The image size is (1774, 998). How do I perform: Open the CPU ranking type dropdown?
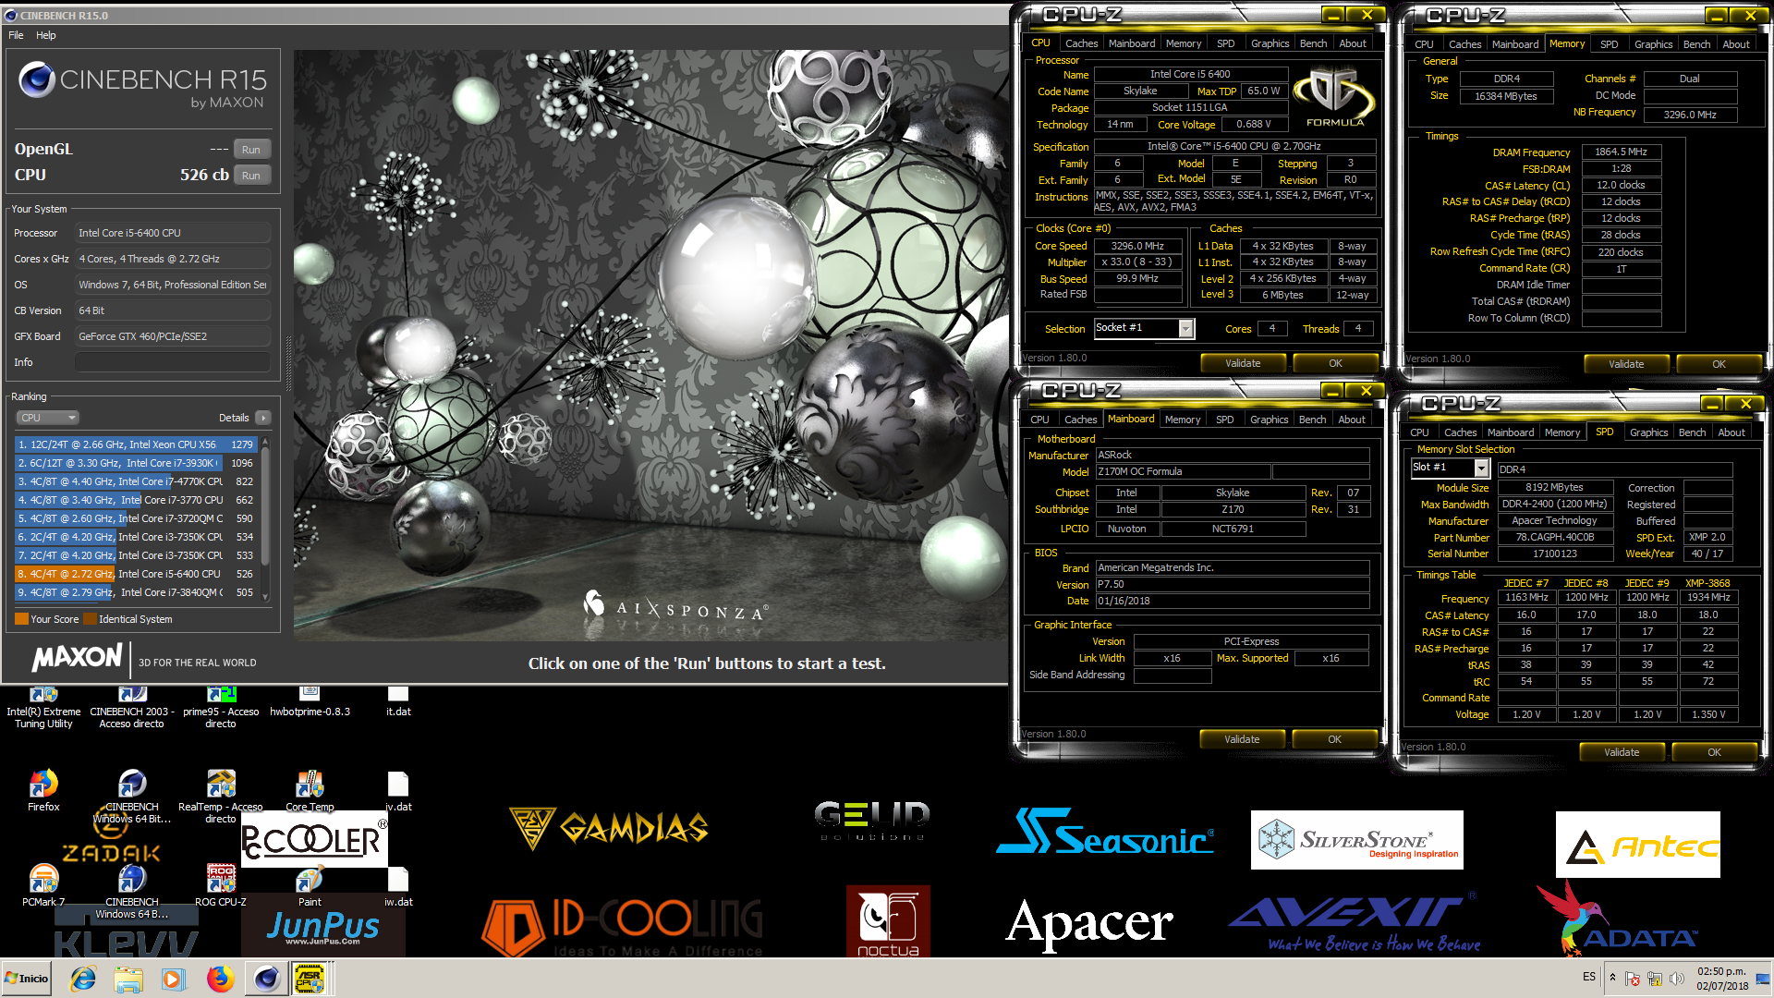coord(47,418)
